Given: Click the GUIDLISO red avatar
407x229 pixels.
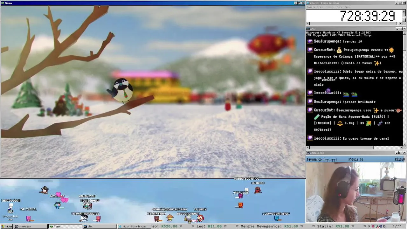Looking at the screenshot, I should (258, 190).
